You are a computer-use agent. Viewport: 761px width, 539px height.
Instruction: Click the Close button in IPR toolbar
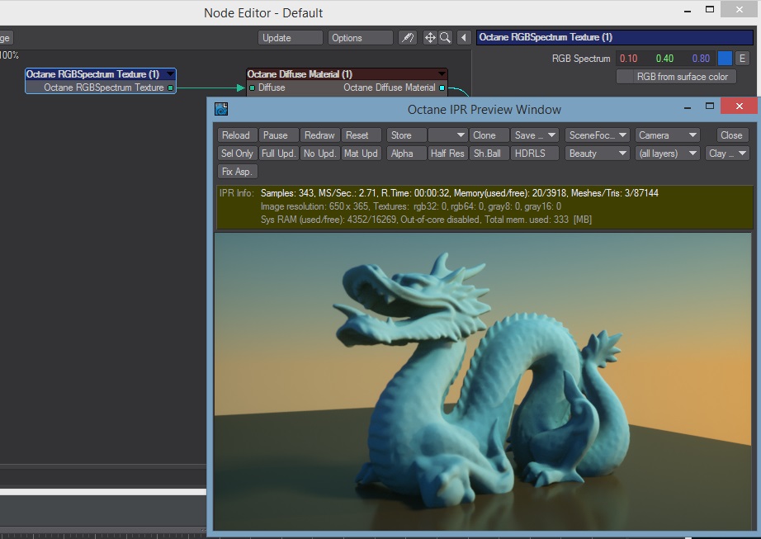[x=732, y=135]
